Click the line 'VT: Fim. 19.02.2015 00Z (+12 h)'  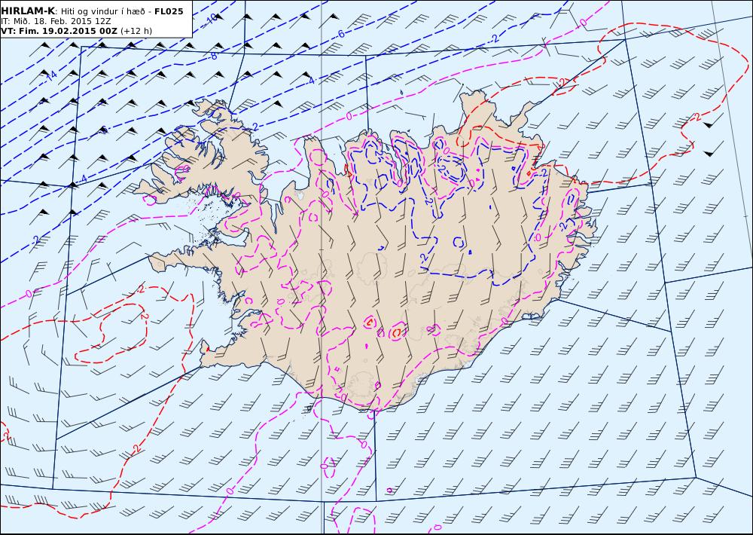click(76, 31)
